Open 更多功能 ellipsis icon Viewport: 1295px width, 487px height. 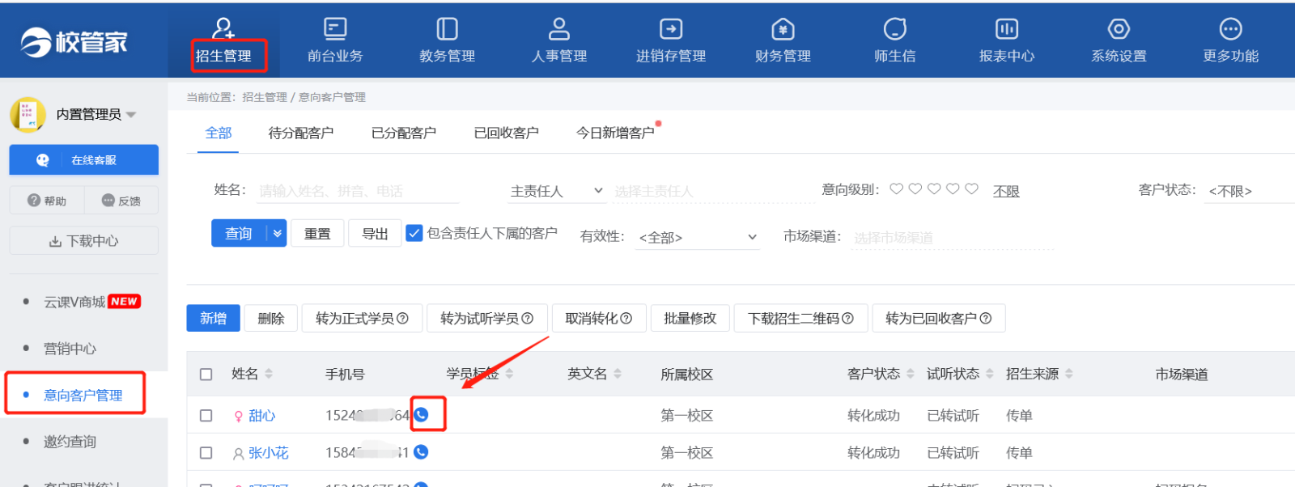[x=1230, y=28]
